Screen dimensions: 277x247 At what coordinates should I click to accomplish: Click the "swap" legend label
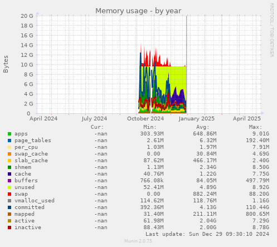(x=21, y=194)
